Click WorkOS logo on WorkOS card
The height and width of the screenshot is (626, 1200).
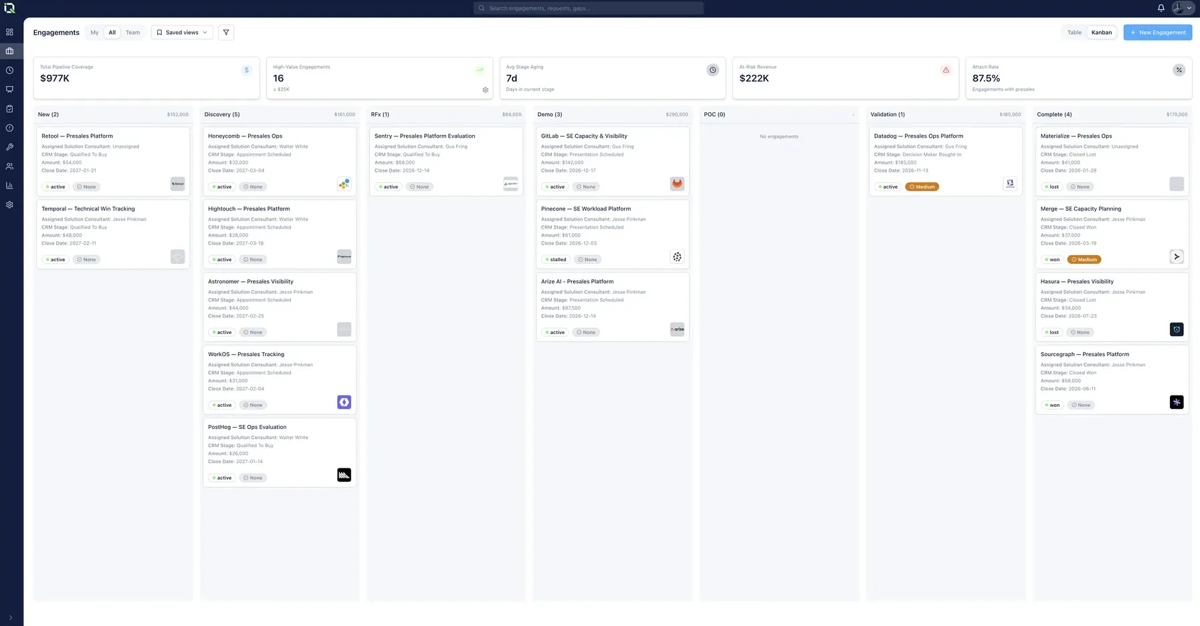click(x=344, y=402)
